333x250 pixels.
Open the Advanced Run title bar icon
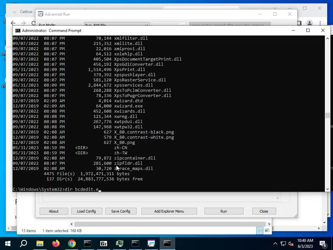tap(41, 14)
